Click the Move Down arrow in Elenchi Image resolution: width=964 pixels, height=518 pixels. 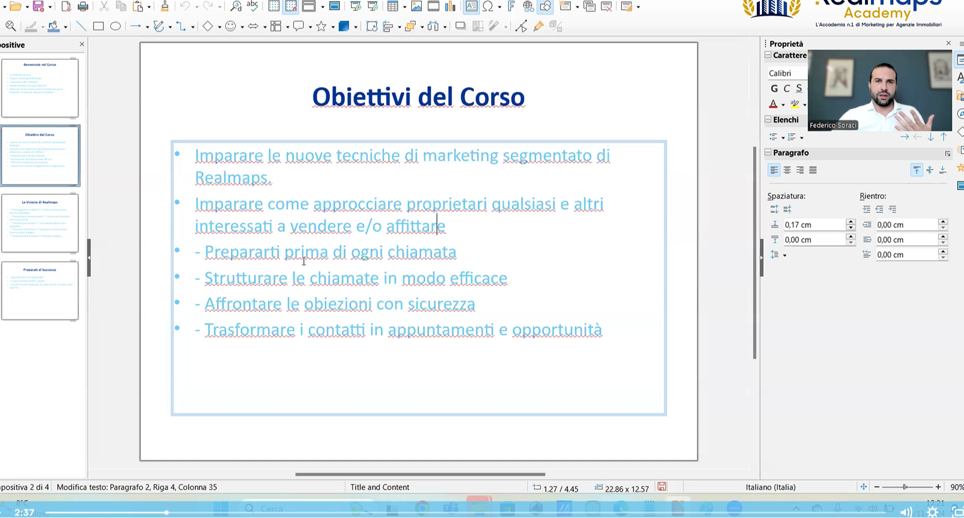930,137
